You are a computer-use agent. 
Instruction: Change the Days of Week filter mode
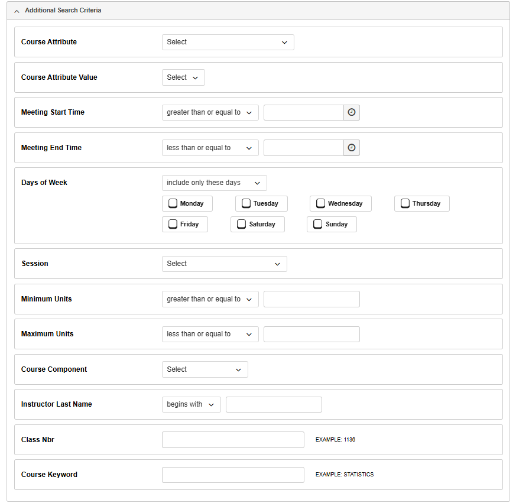(214, 183)
